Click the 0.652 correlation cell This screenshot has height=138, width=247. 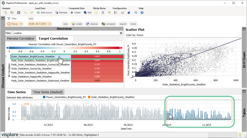[x=97, y=81]
